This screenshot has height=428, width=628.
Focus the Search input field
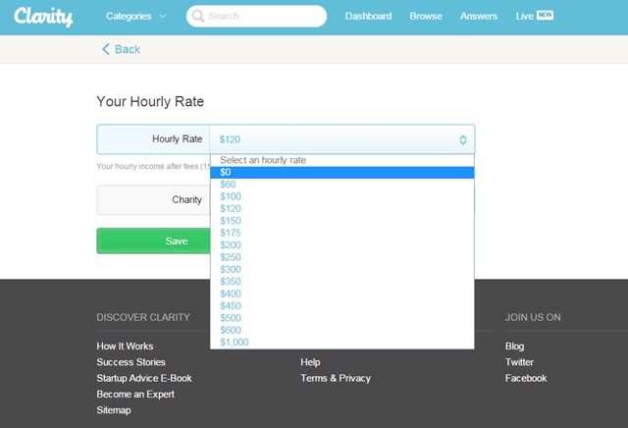[256, 16]
